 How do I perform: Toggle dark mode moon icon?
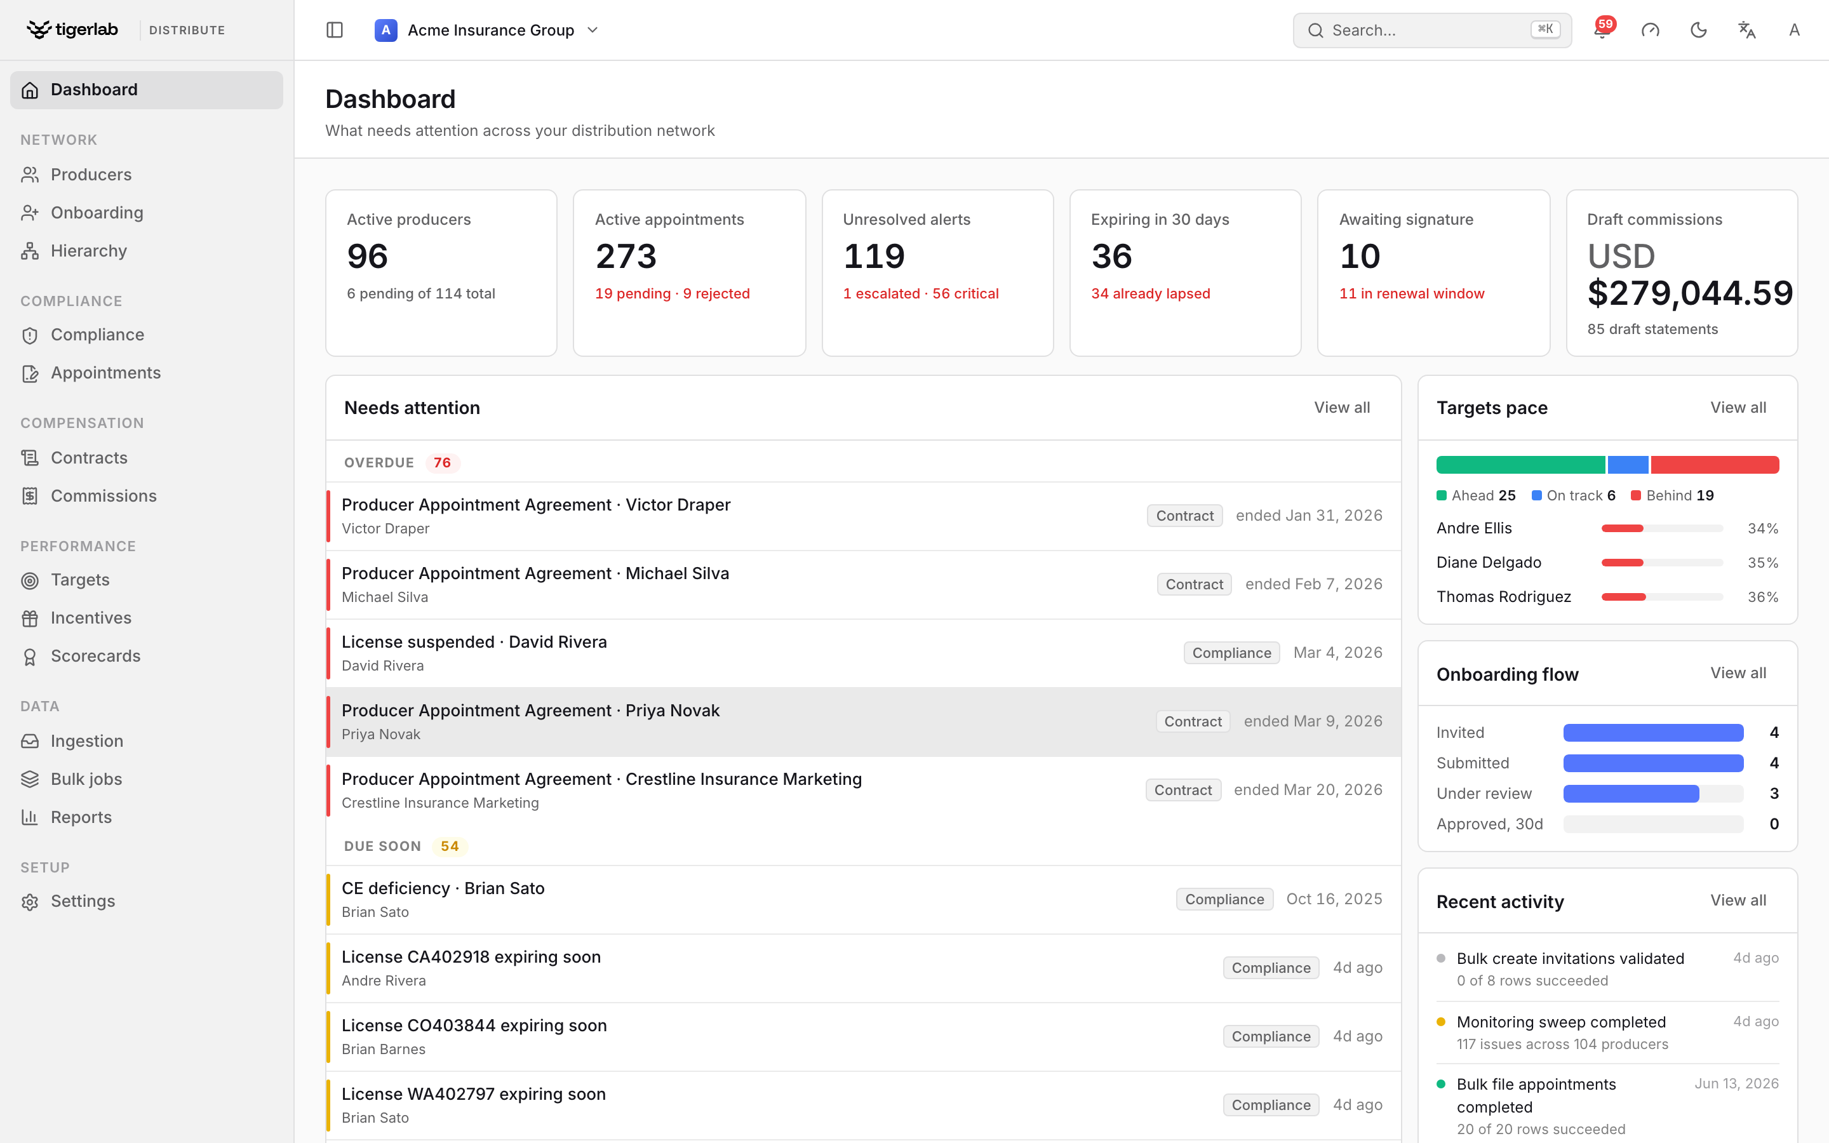point(1698,30)
